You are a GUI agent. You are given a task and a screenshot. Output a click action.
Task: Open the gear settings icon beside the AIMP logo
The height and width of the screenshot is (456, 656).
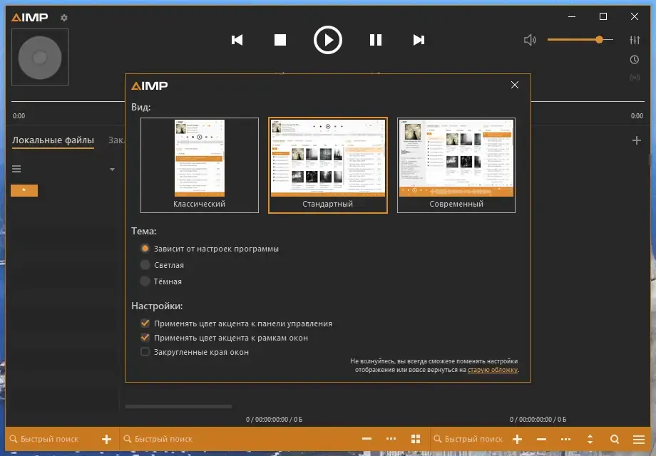(64, 18)
